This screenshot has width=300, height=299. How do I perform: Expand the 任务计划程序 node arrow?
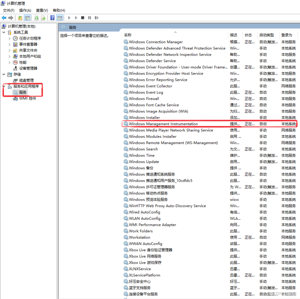click(x=9, y=38)
